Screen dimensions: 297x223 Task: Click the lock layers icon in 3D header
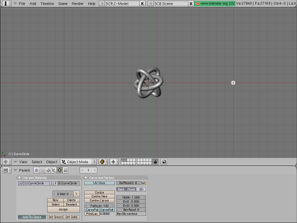click(155, 161)
